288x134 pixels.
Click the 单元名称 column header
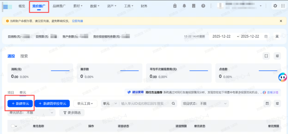pyautogui.click(x=38, y=126)
